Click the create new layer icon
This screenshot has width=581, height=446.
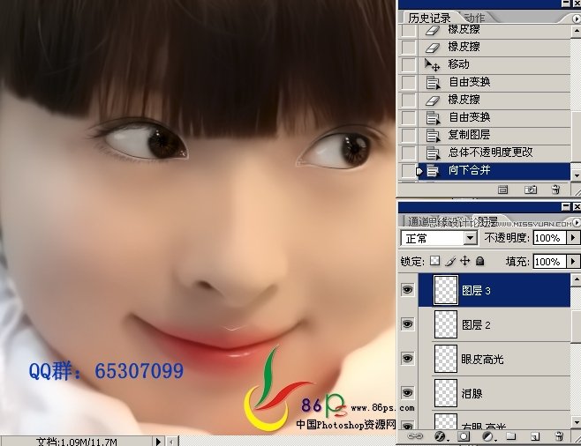click(x=534, y=437)
